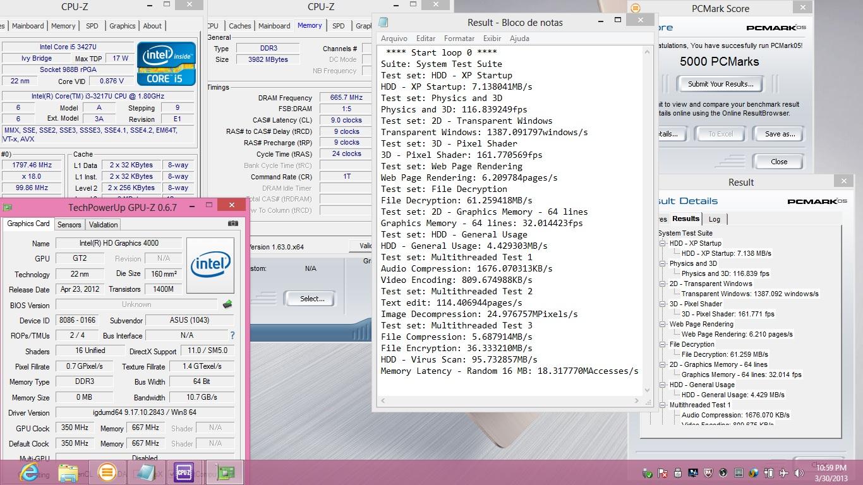Open the Caches tab in second CPU-Z
The width and height of the screenshot is (863, 485).
pyautogui.click(x=240, y=26)
